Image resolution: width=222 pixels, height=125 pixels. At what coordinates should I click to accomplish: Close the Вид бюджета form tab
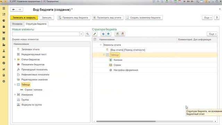click(x=220, y=9)
